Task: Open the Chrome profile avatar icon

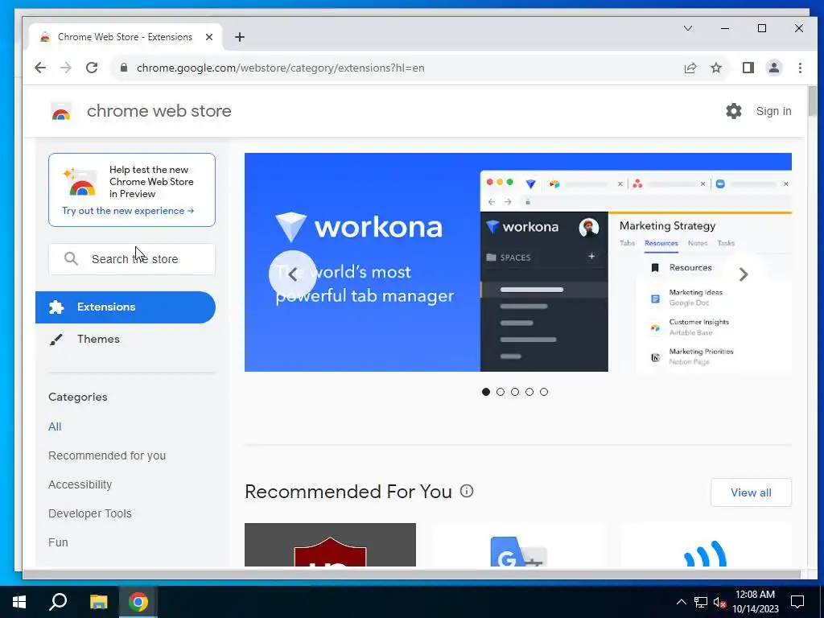Action: pos(774,68)
